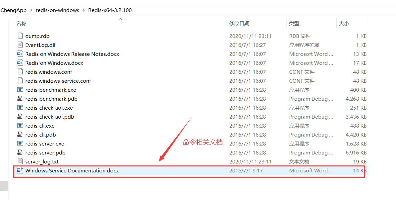Click 应用程序扩展 type of EventLog.dll
This screenshot has height=200, width=396.
tap(304, 45)
